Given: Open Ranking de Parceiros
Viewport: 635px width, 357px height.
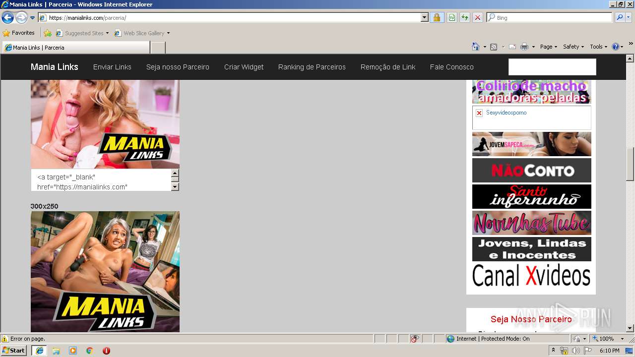Looking at the screenshot, I should pyautogui.click(x=312, y=67).
